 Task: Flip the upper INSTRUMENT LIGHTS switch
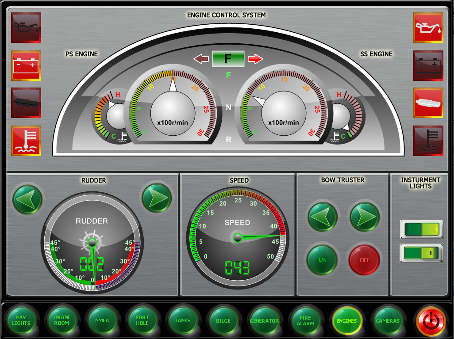pos(421,229)
